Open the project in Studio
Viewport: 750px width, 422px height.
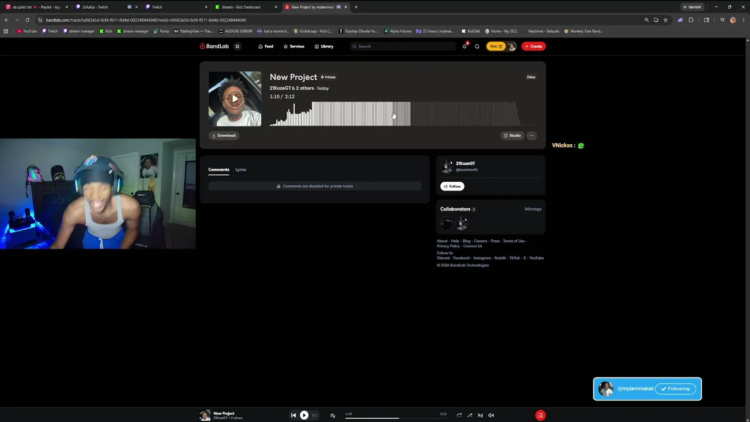coord(512,135)
